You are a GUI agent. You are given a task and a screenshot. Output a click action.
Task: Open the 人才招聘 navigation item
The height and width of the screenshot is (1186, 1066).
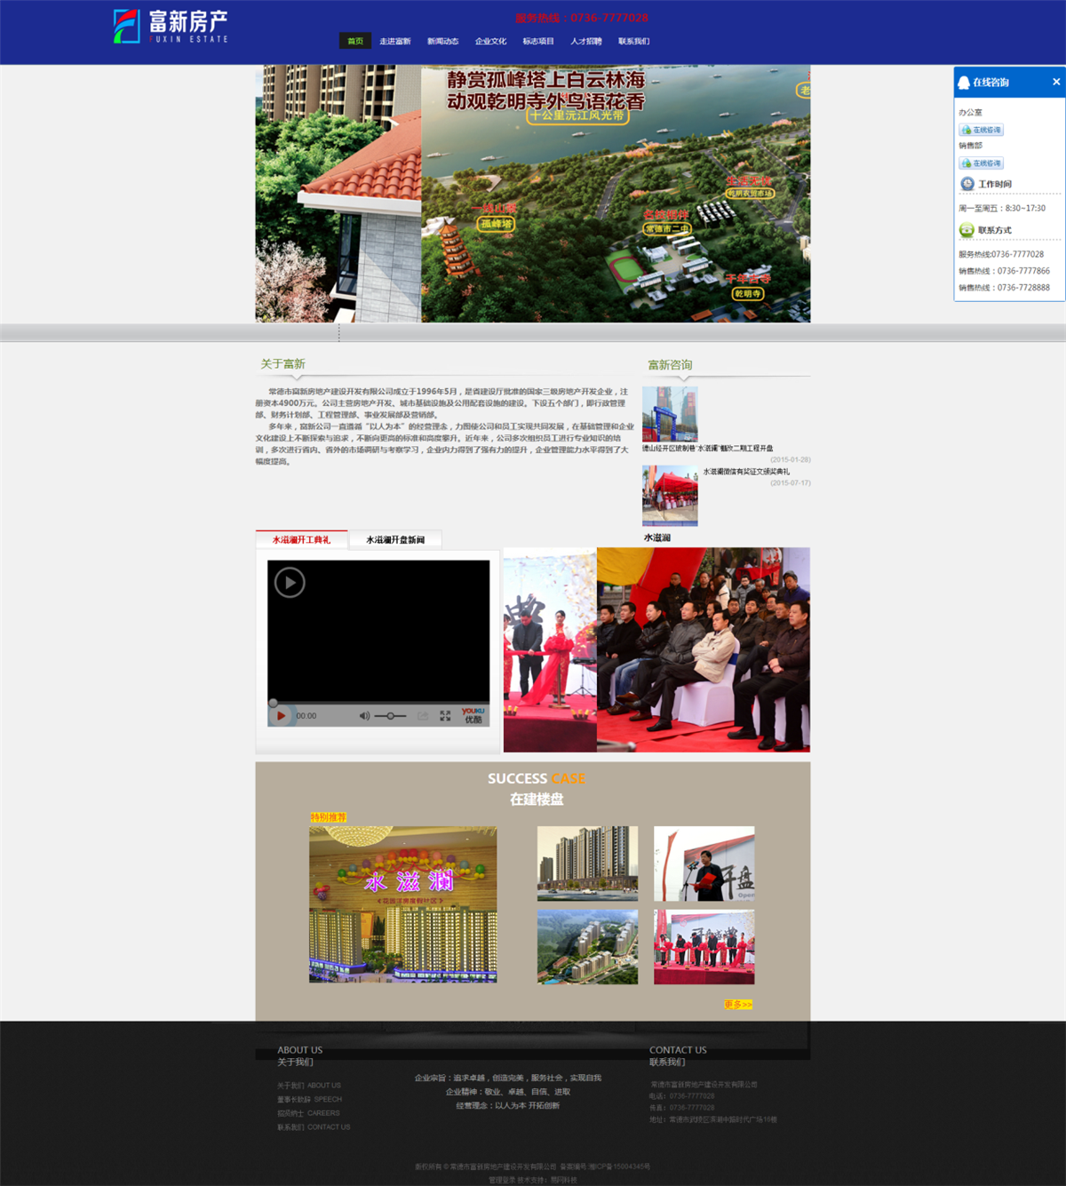click(x=586, y=41)
